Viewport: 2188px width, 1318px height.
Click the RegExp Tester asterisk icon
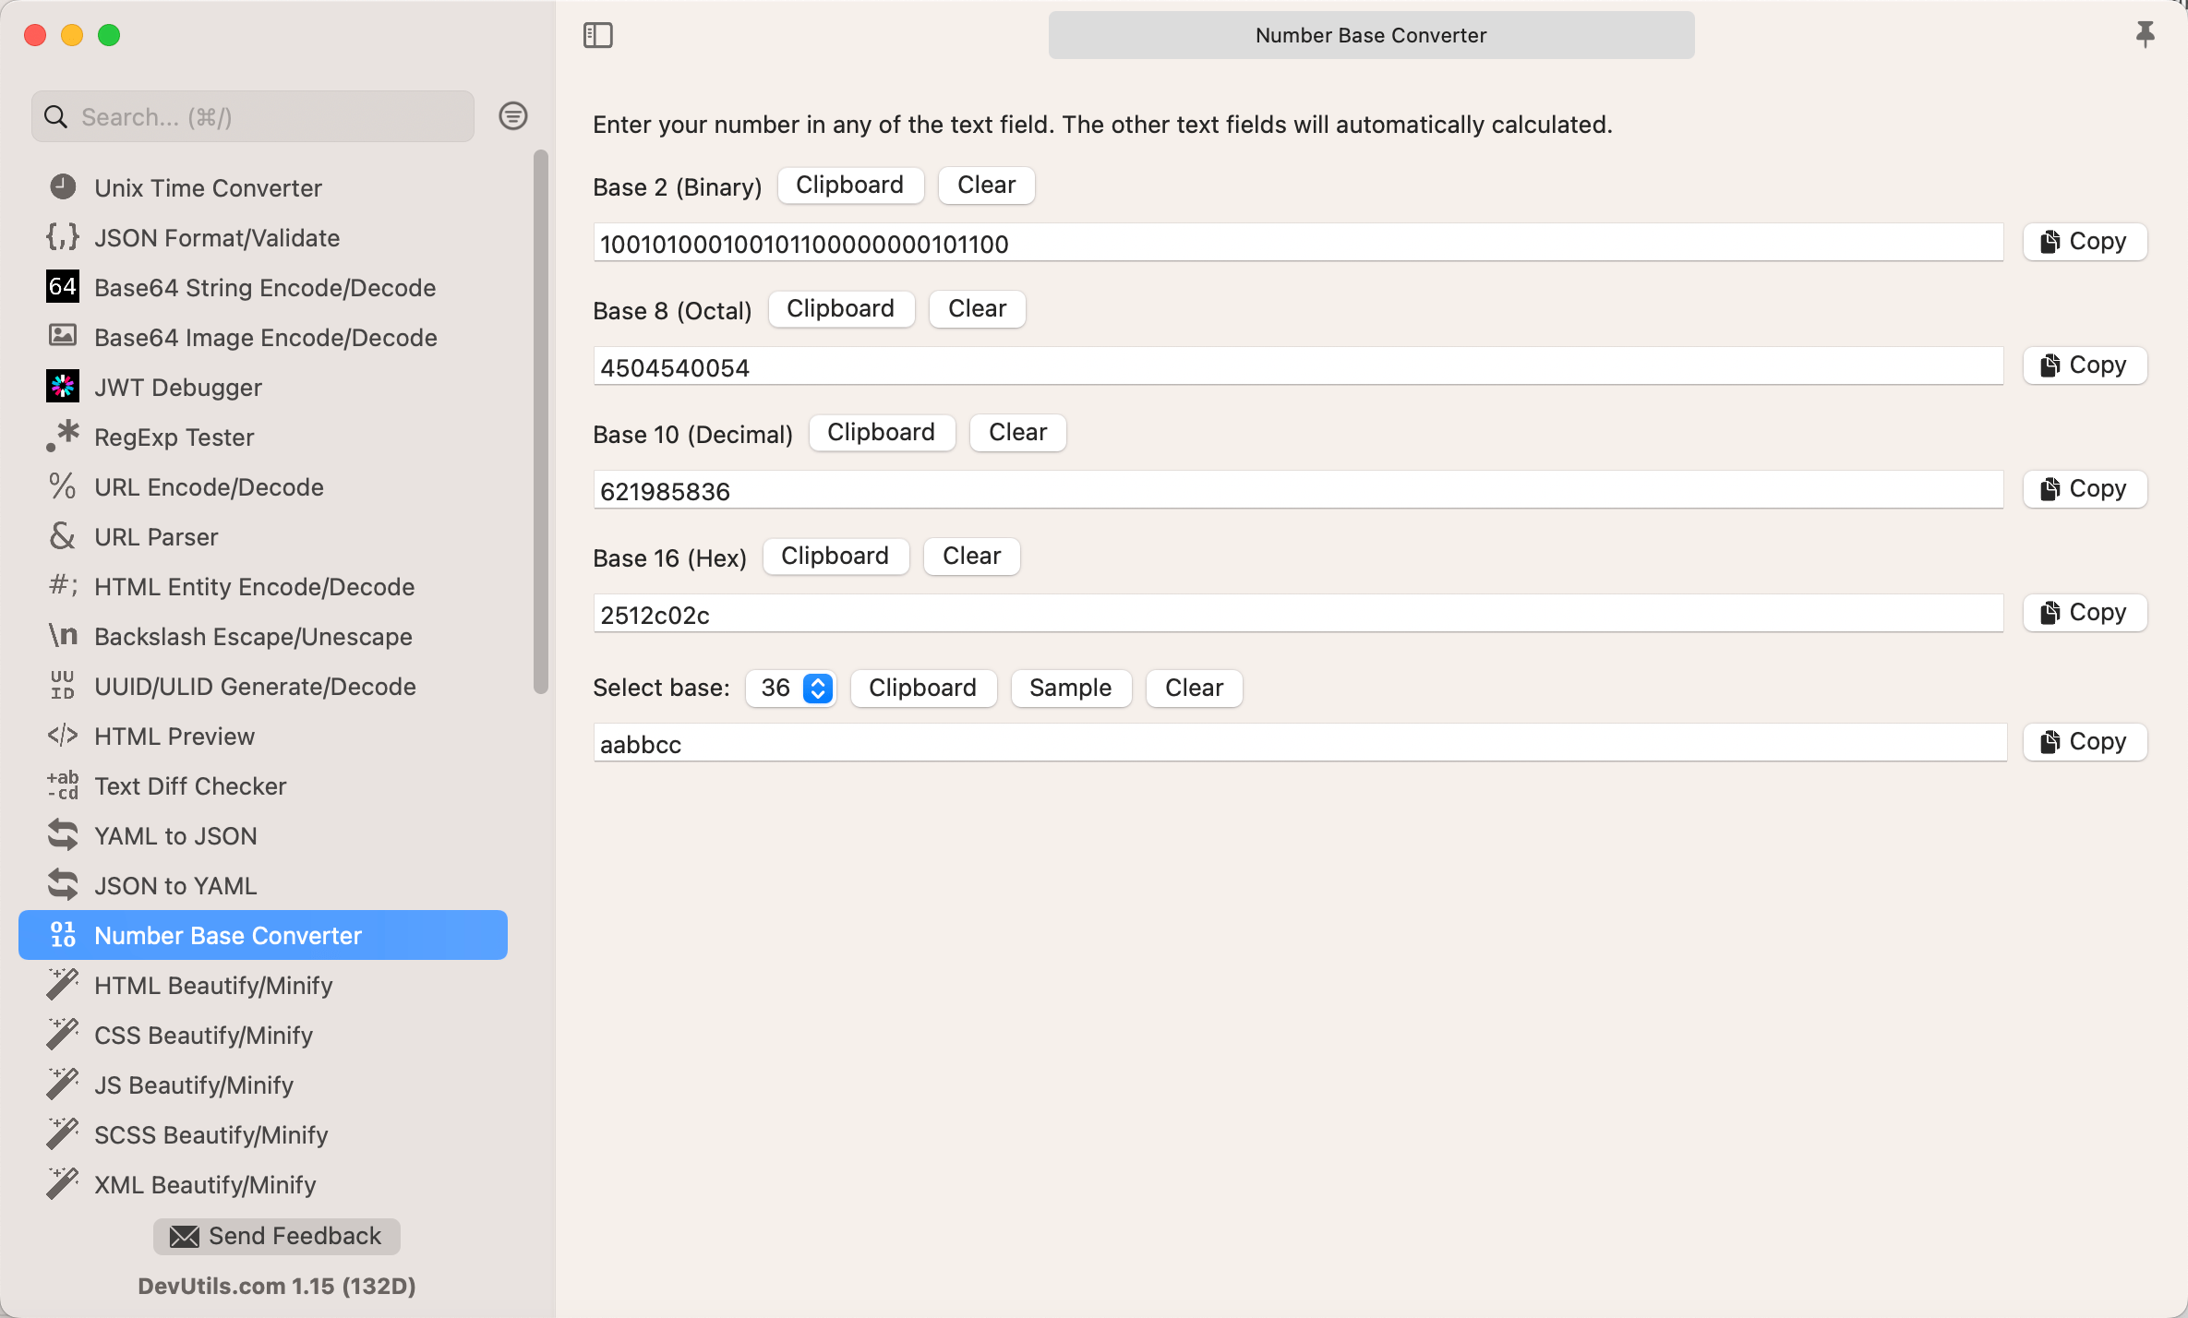coord(62,437)
